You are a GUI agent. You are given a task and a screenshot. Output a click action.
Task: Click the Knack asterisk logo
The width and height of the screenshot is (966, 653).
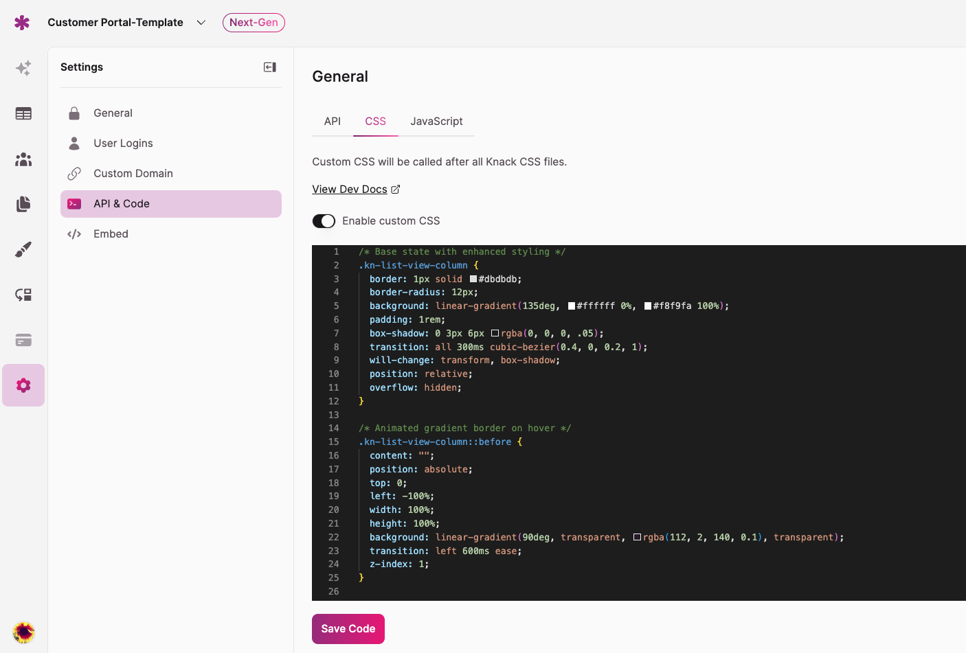click(x=22, y=23)
